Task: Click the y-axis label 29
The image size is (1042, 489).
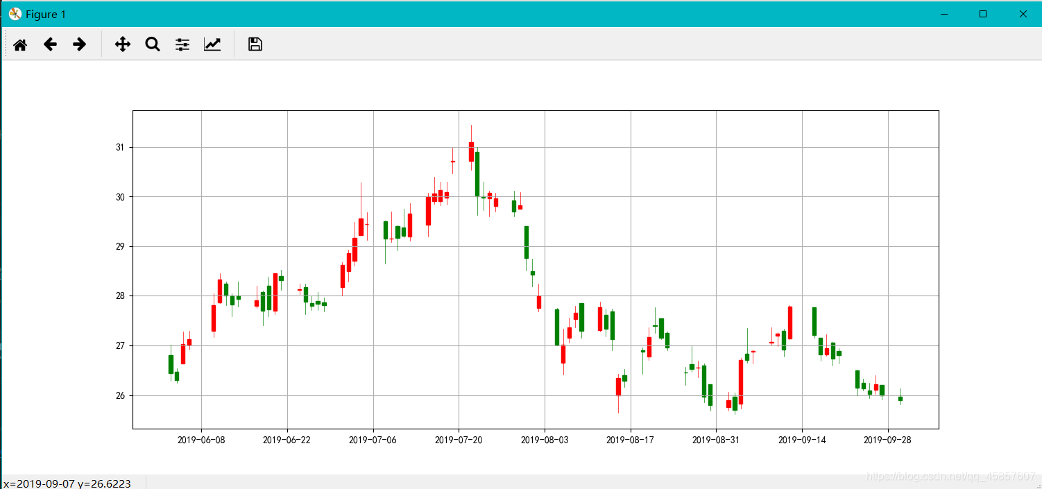Action: 121,247
